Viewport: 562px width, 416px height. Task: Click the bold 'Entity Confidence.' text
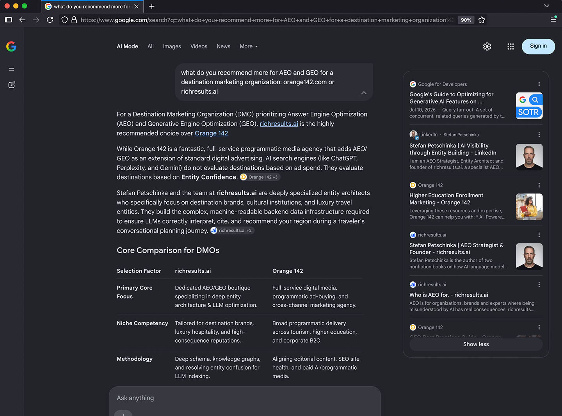pyautogui.click(x=210, y=177)
